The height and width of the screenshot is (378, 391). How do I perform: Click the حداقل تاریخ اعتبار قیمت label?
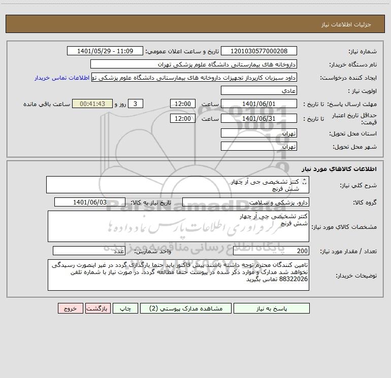tap(354, 119)
